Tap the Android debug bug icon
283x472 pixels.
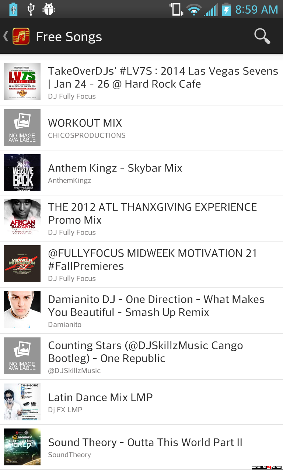[x=49, y=9]
